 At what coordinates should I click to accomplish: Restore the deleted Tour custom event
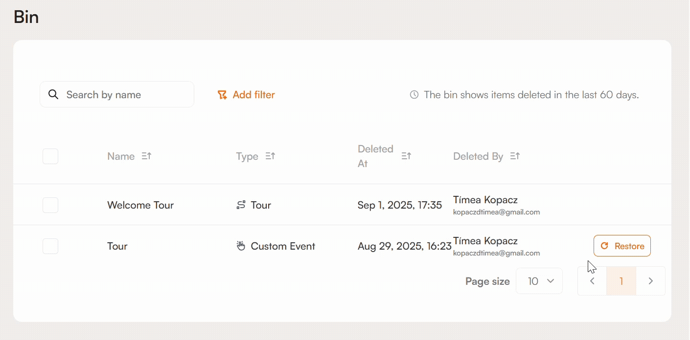pyautogui.click(x=622, y=246)
